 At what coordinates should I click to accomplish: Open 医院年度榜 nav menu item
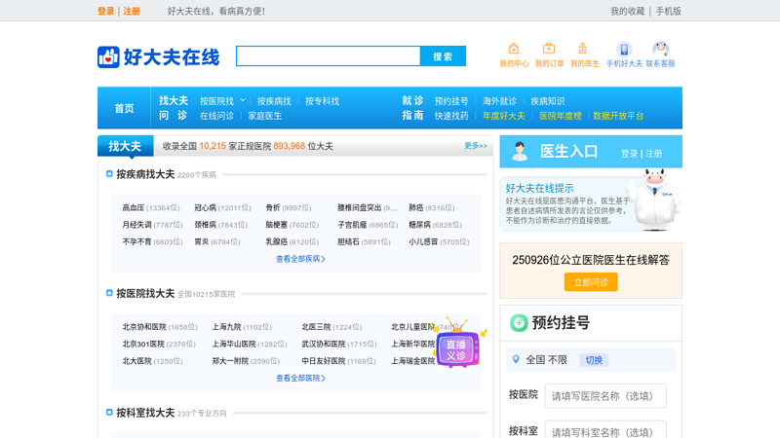(560, 116)
